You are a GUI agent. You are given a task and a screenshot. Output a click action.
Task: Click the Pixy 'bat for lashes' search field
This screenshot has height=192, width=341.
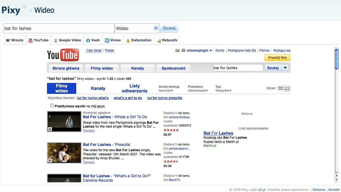pos(59,28)
